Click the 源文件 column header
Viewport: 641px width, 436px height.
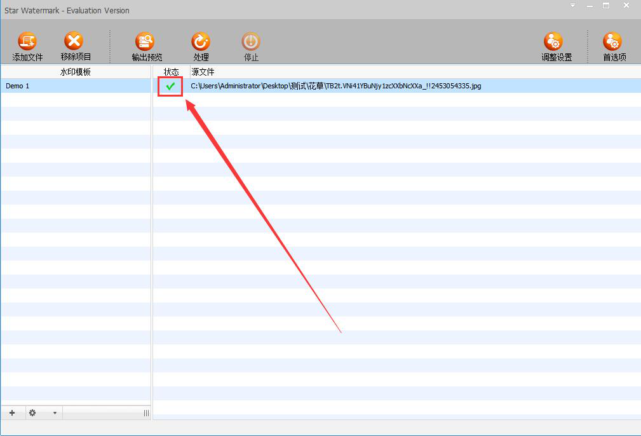pos(415,72)
